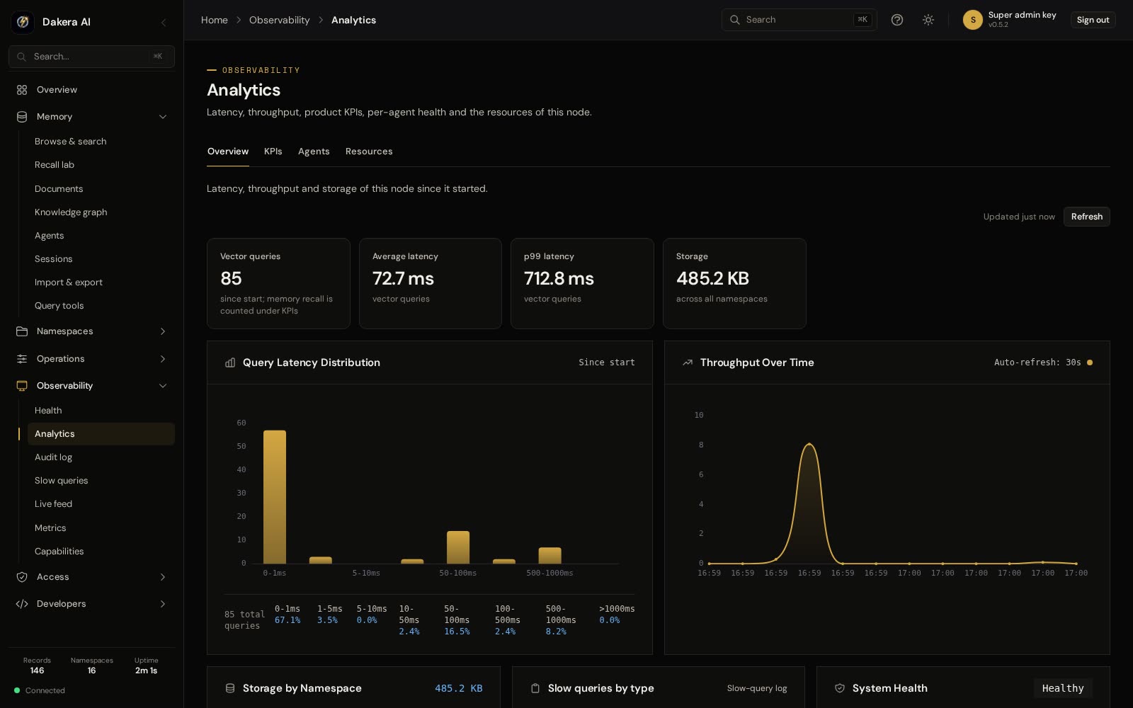The width and height of the screenshot is (1133, 708).
Task: Expand the Developers section chevron
Action: (x=163, y=604)
